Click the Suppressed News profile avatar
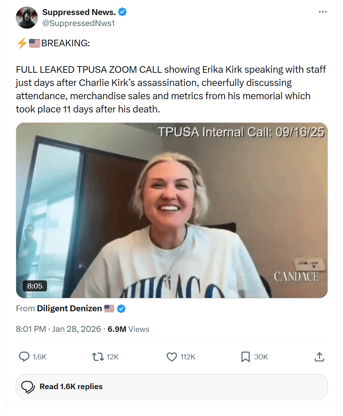Screen dimensions: 343x416 (x=27, y=18)
